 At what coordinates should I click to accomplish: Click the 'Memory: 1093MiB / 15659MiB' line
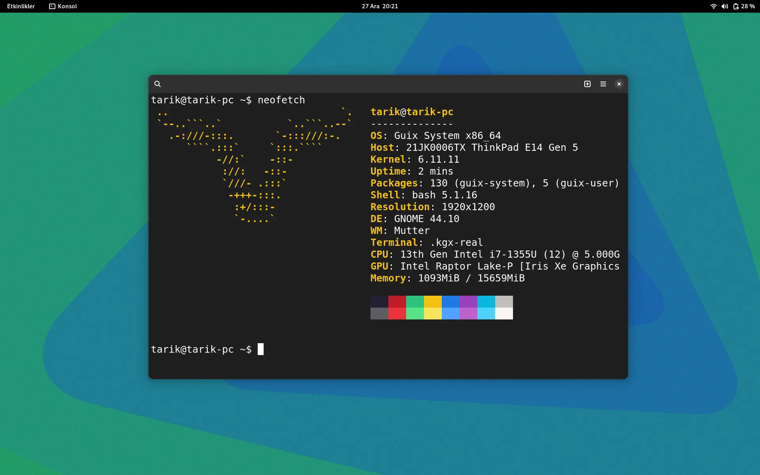point(448,278)
